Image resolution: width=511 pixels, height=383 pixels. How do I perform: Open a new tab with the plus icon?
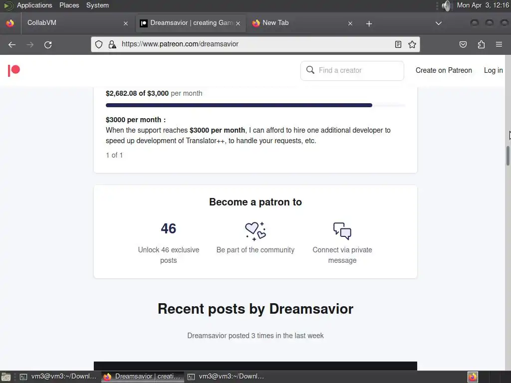(369, 23)
